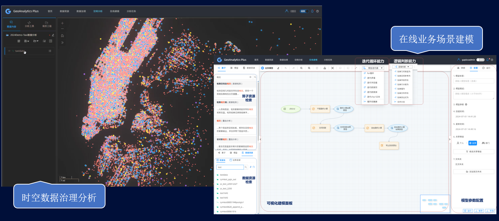The height and width of the screenshot is (221, 499).
Task: Open the folder dropdown in layer toolbar
Action: 36,41
